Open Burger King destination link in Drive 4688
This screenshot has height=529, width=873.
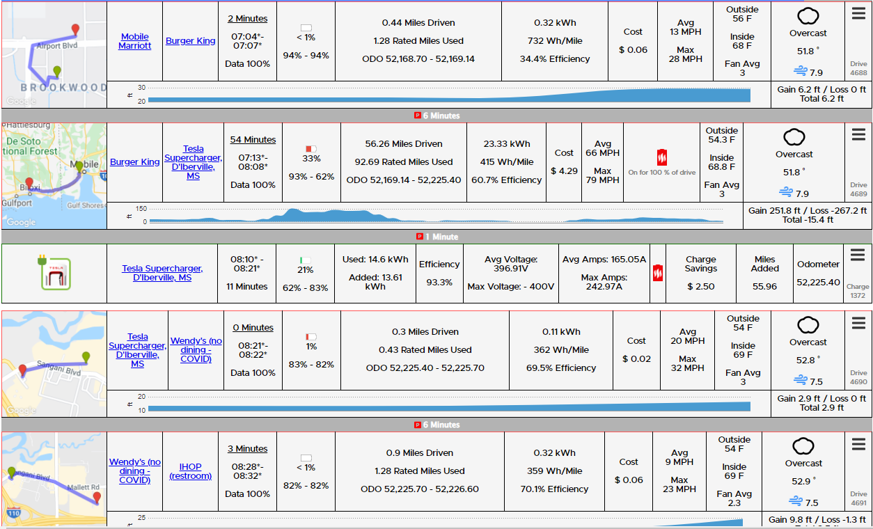point(191,41)
